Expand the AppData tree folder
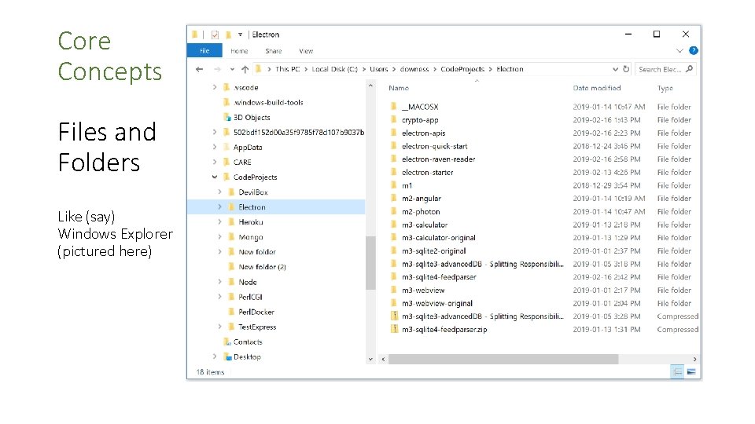The width and height of the screenshot is (755, 424). point(214,147)
